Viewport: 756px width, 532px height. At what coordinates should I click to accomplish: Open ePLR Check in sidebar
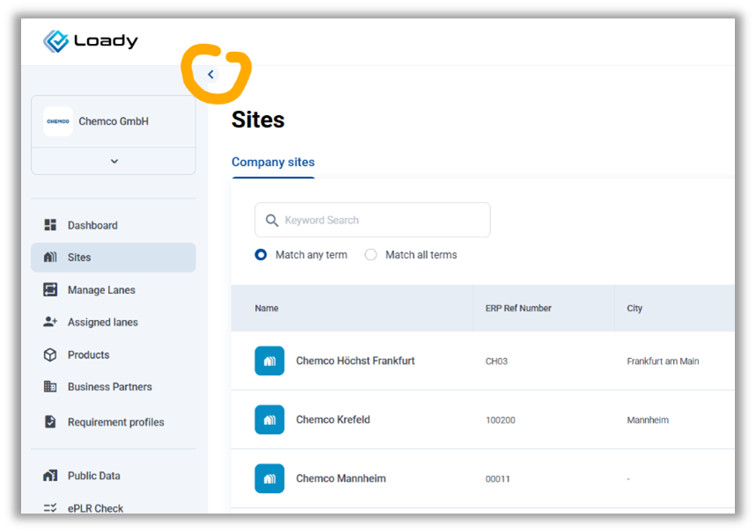(x=95, y=508)
